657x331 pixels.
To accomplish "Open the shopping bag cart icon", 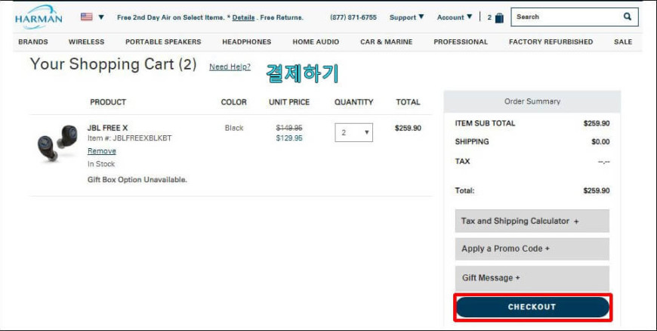I will click(x=499, y=17).
